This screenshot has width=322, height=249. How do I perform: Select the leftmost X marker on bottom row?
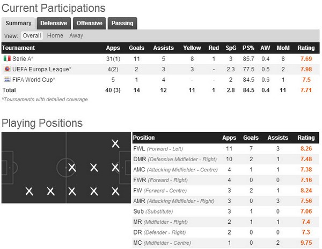(29, 191)
